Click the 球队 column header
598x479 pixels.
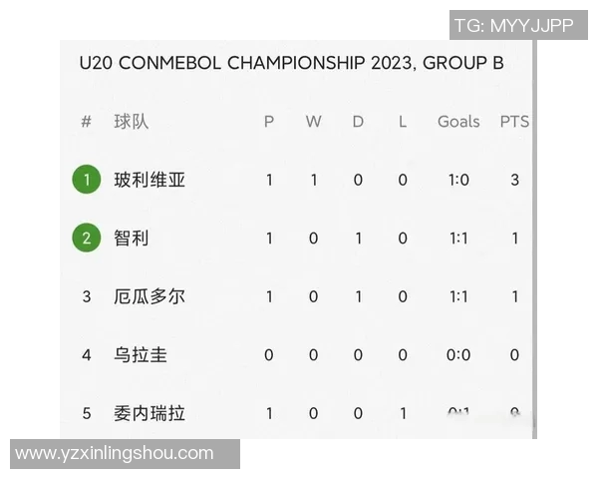(132, 122)
